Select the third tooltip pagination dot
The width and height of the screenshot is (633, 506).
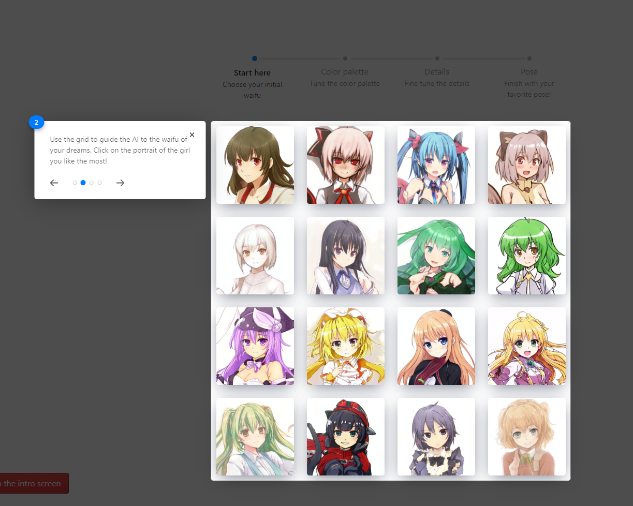(91, 183)
